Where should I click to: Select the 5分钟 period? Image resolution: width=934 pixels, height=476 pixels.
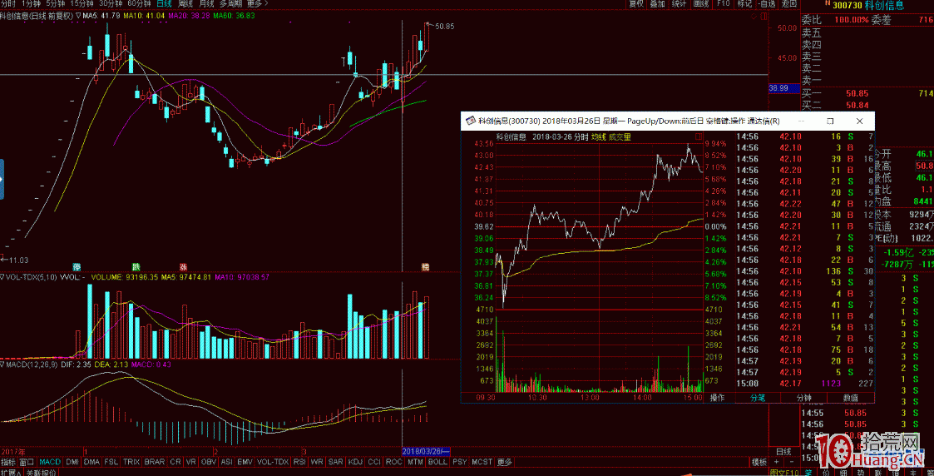point(55,3)
